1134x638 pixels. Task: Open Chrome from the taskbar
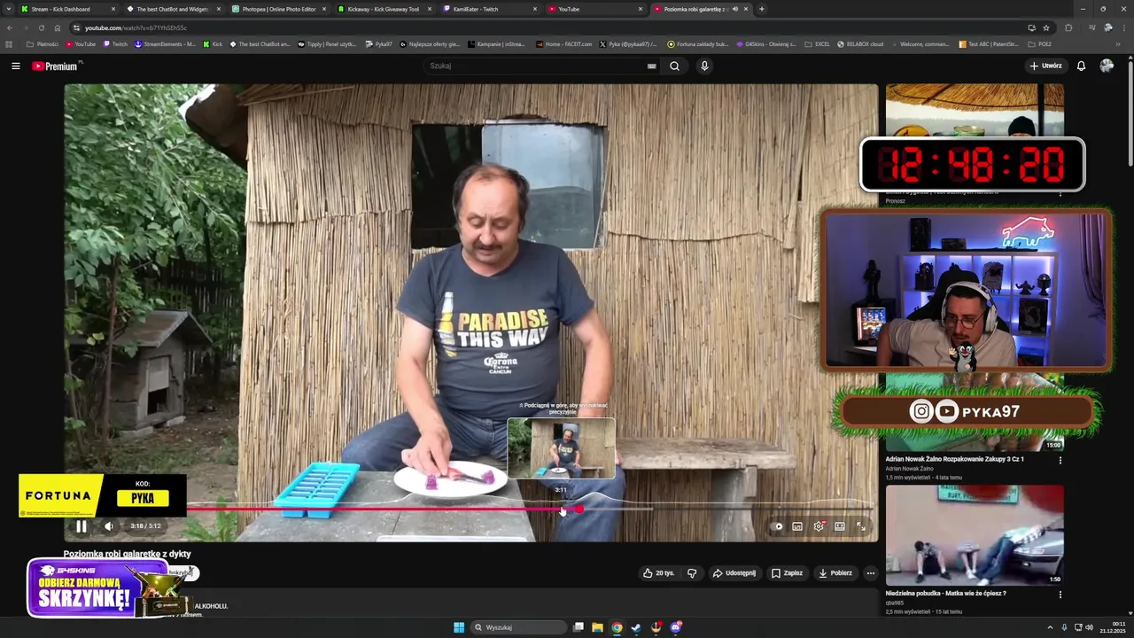click(x=617, y=627)
